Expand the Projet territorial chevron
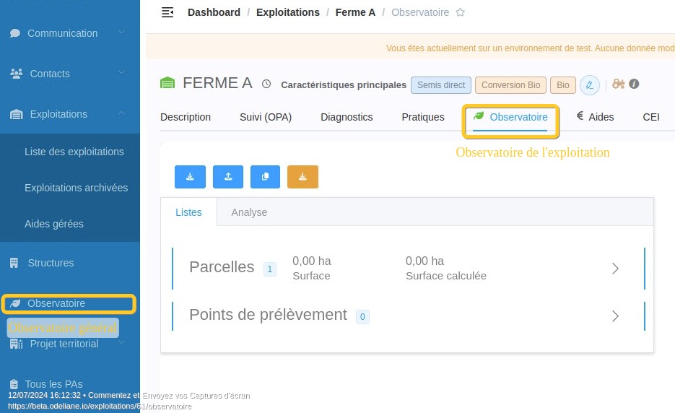This screenshot has width=675, height=413. (122, 342)
